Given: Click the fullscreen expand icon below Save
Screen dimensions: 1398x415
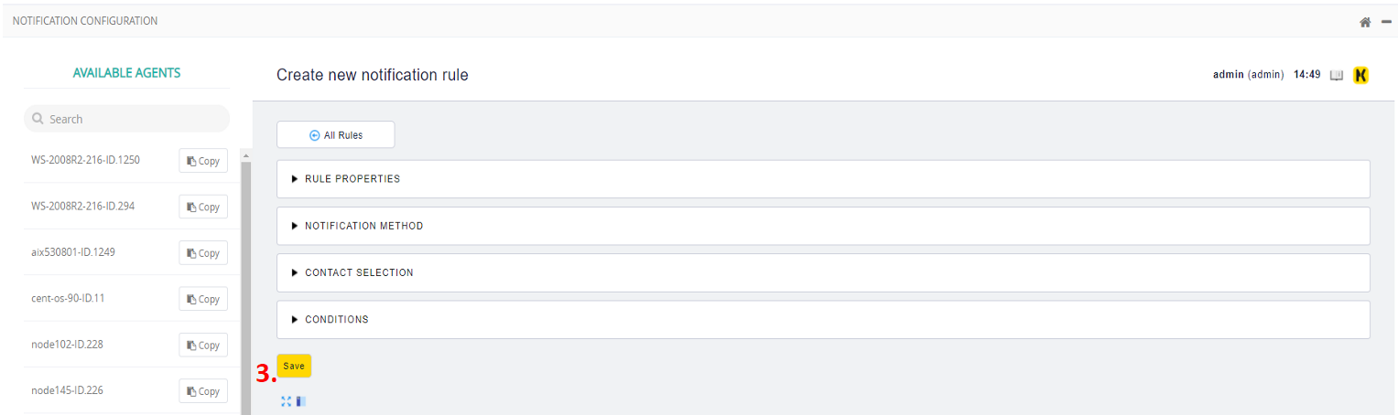Looking at the screenshot, I should coord(287,401).
